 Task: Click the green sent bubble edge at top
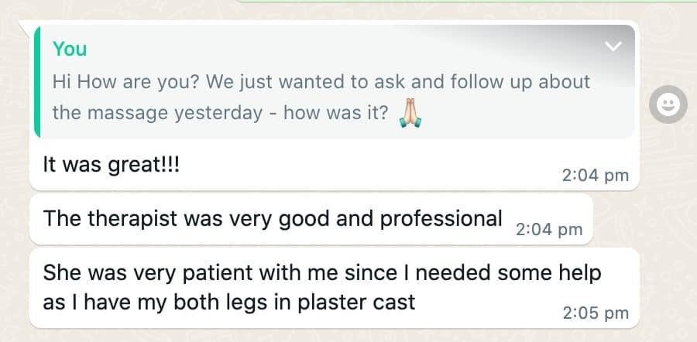465,2
